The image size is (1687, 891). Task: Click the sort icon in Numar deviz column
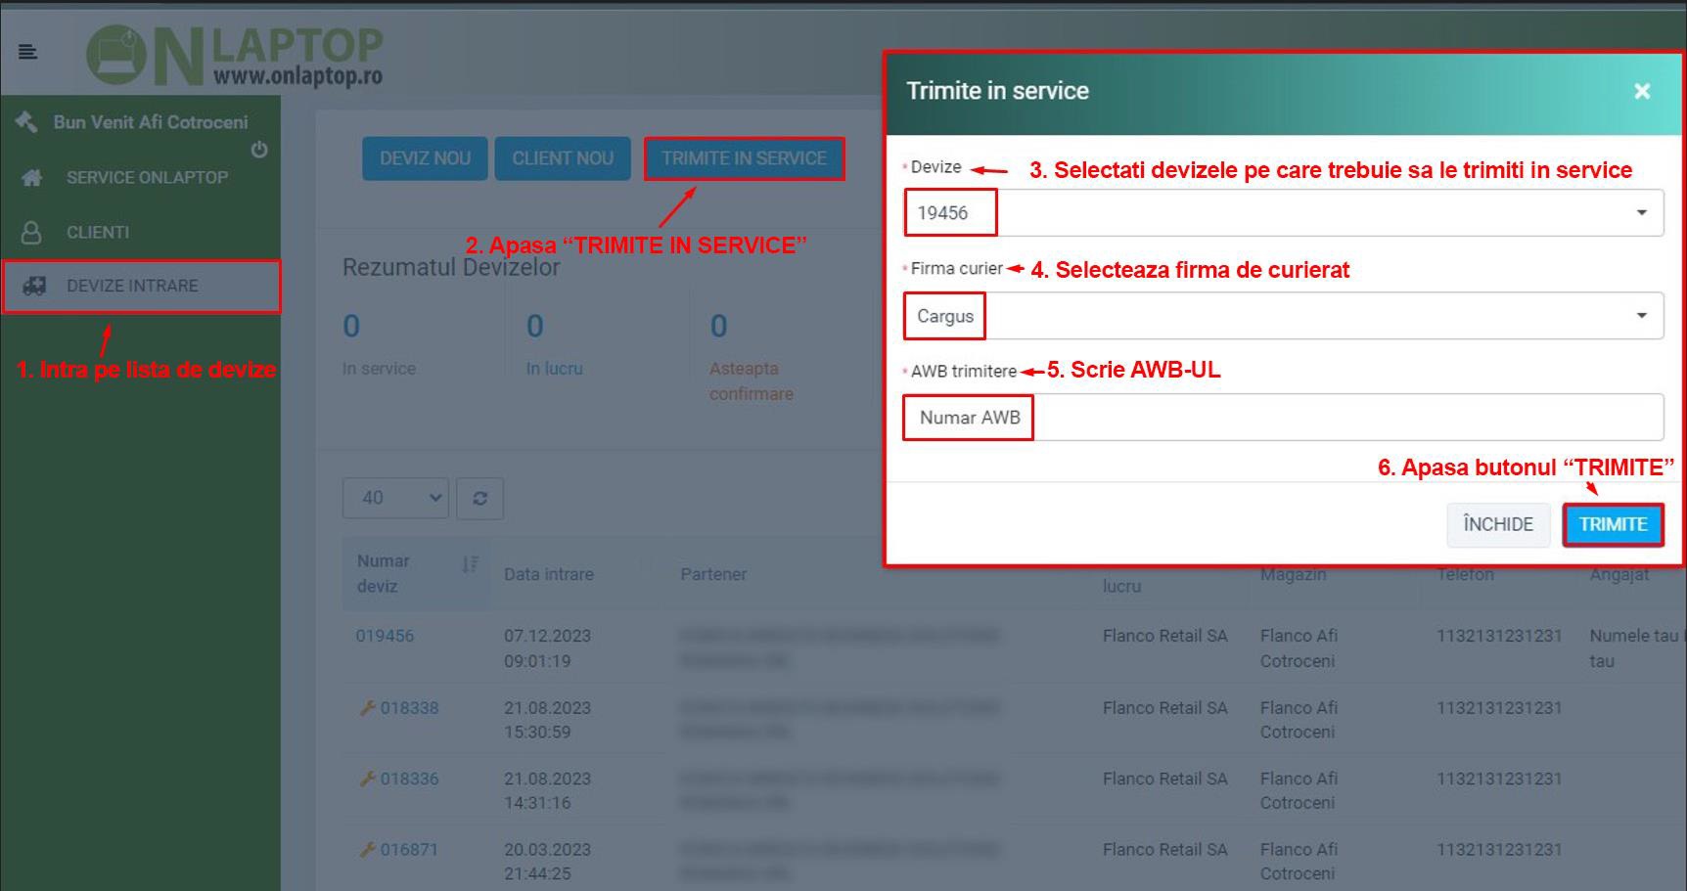click(x=470, y=564)
